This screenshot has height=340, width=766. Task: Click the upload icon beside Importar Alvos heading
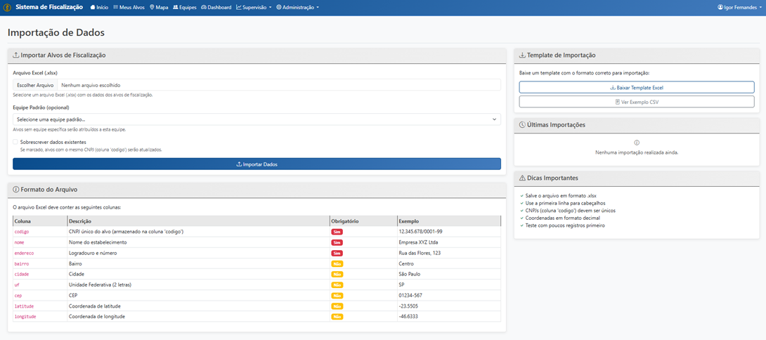click(16, 55)
